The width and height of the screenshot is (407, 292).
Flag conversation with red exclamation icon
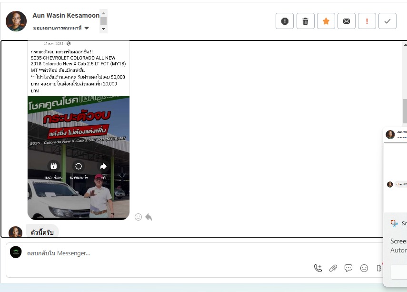367,21
